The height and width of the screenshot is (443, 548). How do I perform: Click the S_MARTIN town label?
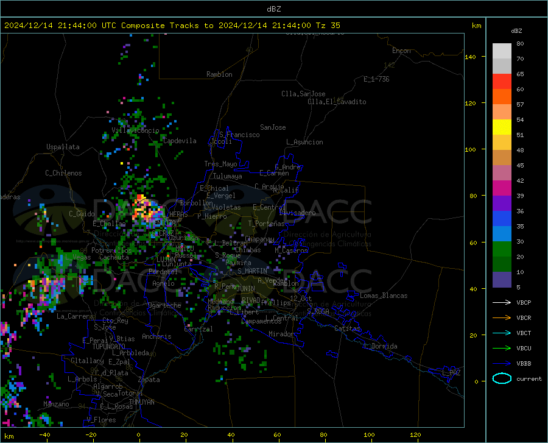click(252, 271)
